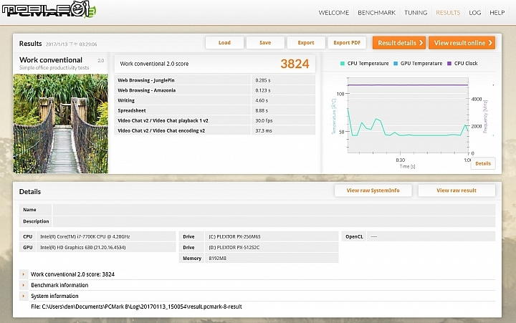Open the HELP tab
This screenshot has height=323, width=516.
click(497, 13)
